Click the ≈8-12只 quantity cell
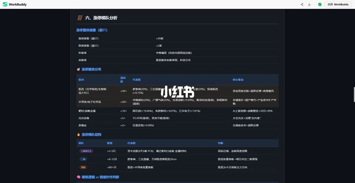This screenshot has width=355, height=183. click(x=112, y=159)
